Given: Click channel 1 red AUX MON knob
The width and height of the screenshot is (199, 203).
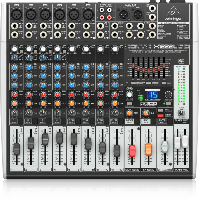Looking at the screenshot, I should 14,95.
